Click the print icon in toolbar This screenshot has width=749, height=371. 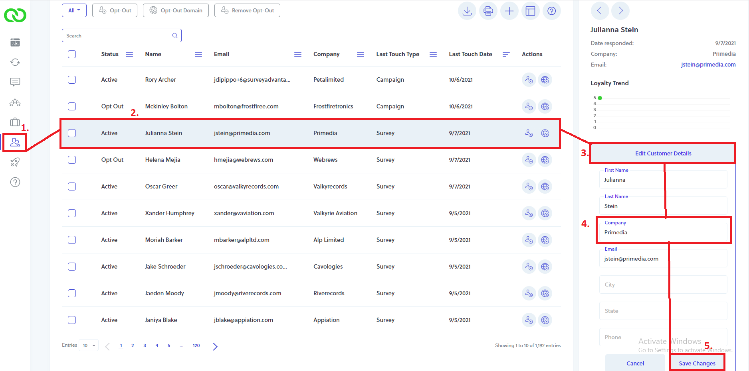pos(488,11)
